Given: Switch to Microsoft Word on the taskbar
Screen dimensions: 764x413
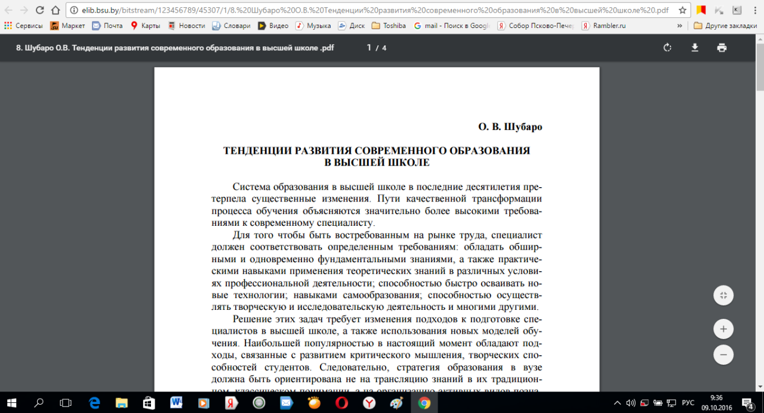Looking at the screenshot, I should [177, 403].
